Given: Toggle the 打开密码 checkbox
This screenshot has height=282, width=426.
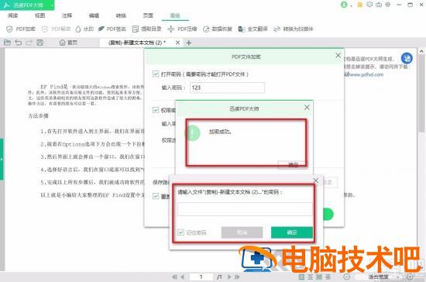Looking at the screenshot, I should [156, 74].
